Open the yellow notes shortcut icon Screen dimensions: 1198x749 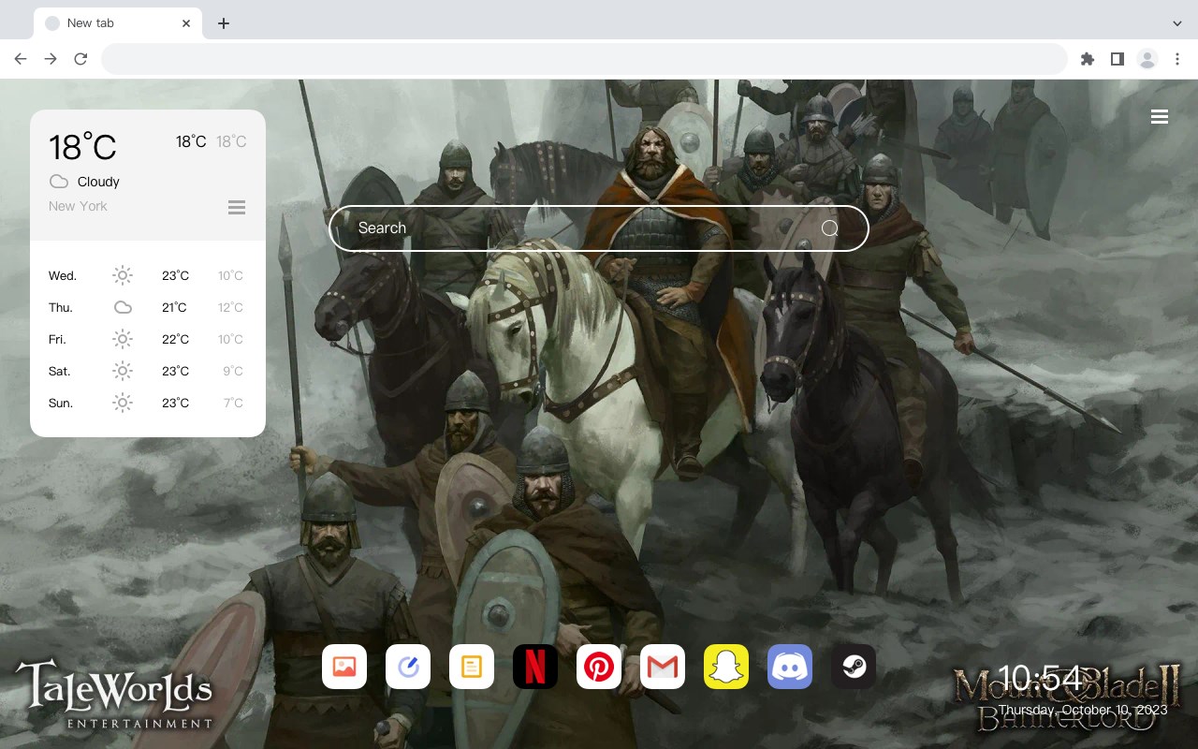472,667
